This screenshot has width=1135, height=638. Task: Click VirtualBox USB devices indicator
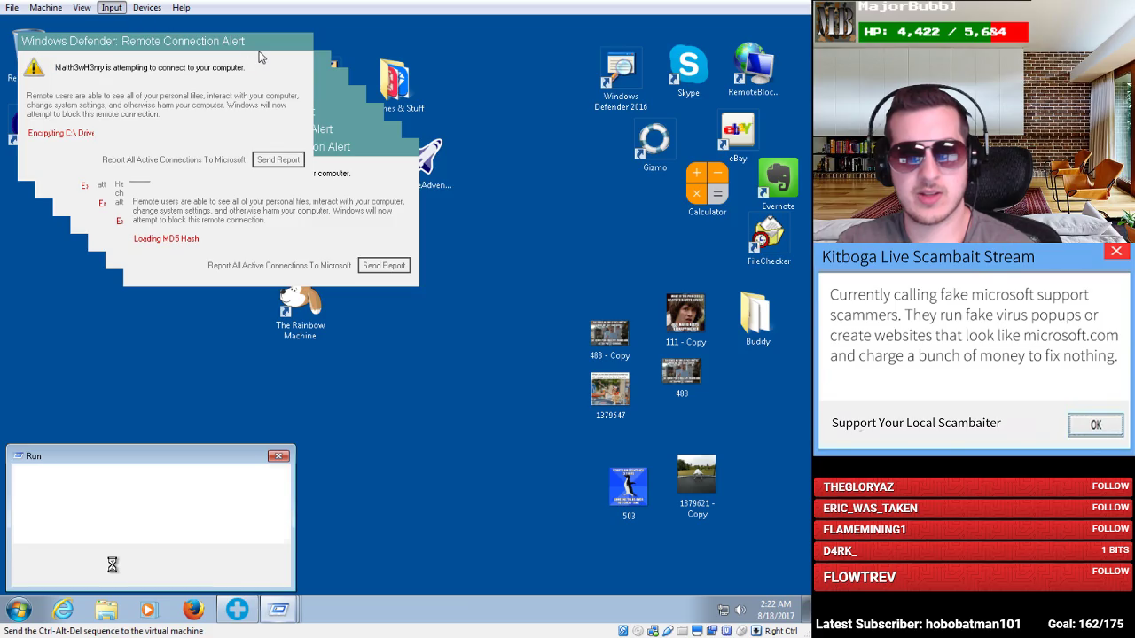coord(669,631)
